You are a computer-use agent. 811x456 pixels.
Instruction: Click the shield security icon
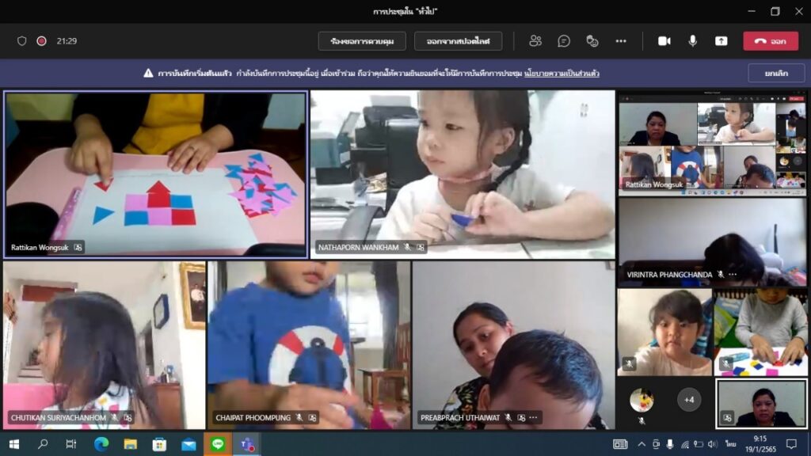point(22,41)
